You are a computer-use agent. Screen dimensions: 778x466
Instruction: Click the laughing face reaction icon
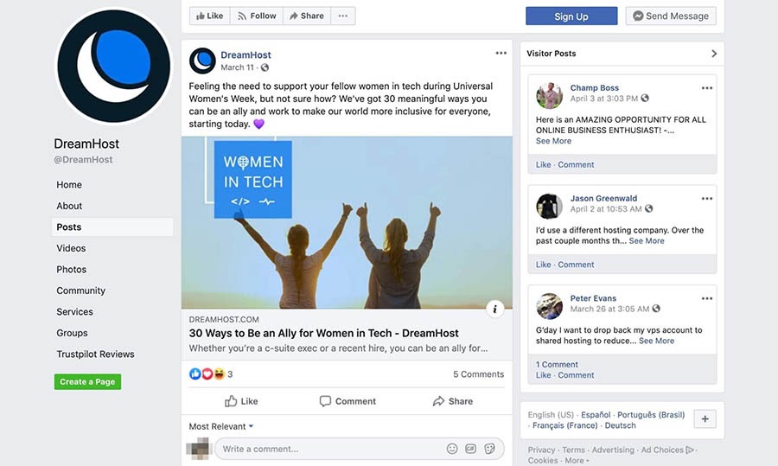(x=219, y=373)
